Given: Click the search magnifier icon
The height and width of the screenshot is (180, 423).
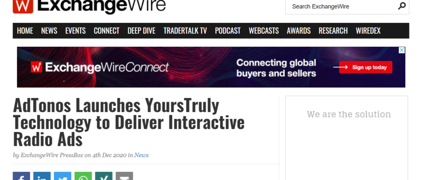Looking at the screenshot, I should coord(401,6).
